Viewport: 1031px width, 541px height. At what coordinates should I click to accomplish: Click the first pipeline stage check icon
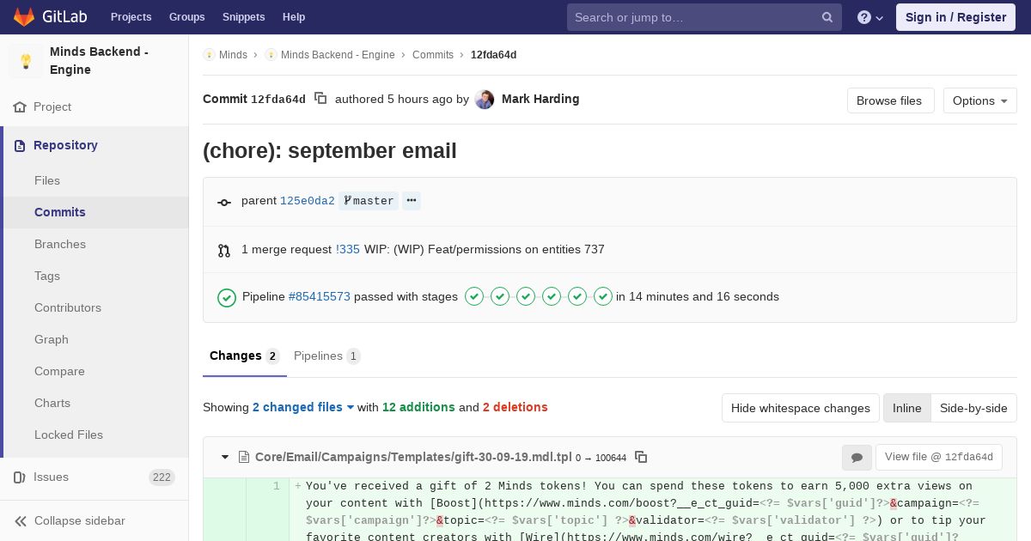(474, 296)
